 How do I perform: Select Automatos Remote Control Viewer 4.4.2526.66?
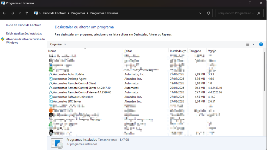(82, 92)
